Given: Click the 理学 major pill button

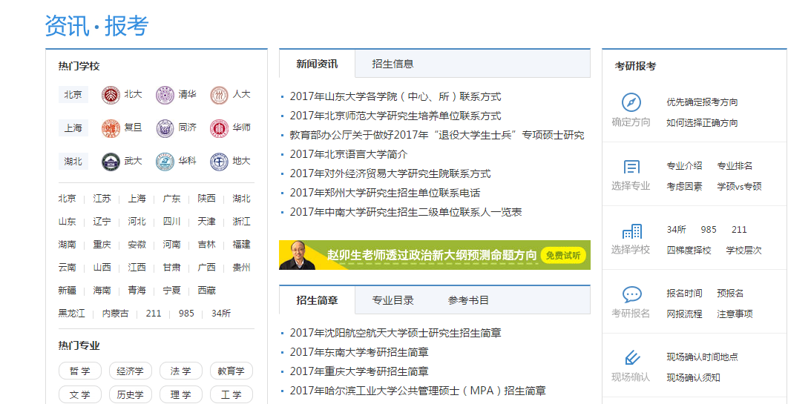Looking at the screenshot, I should click(180, 394).
